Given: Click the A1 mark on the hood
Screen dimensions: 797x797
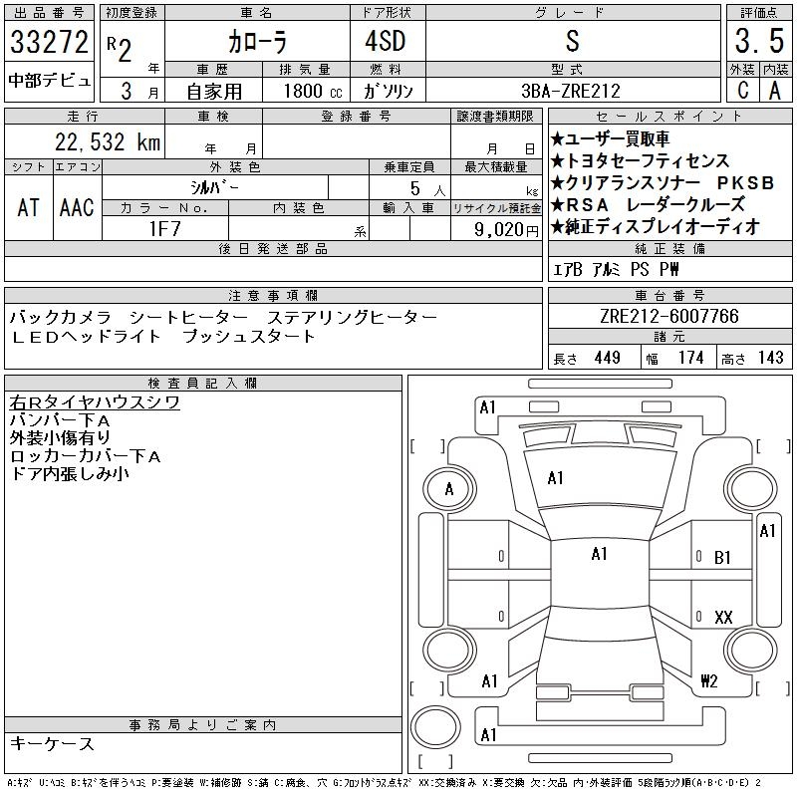Looking at the screenshot, I should pos(555,478).
